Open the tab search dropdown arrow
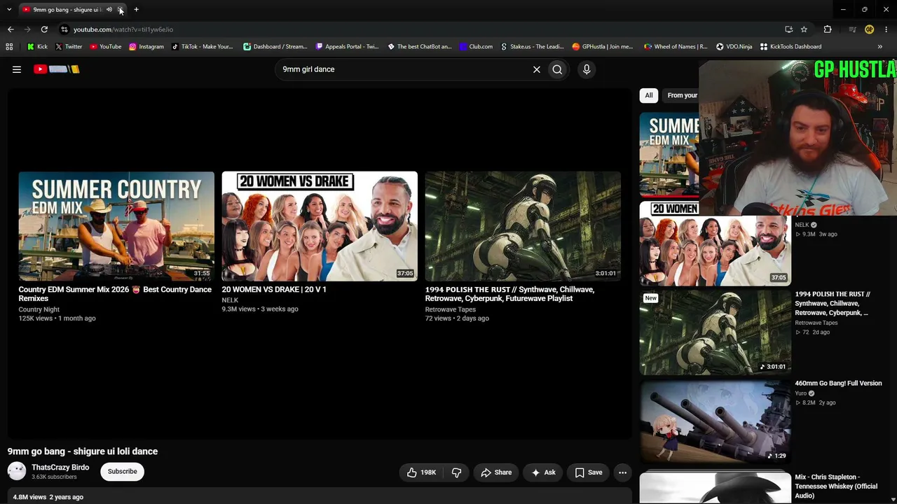 (x=9, y=10)
